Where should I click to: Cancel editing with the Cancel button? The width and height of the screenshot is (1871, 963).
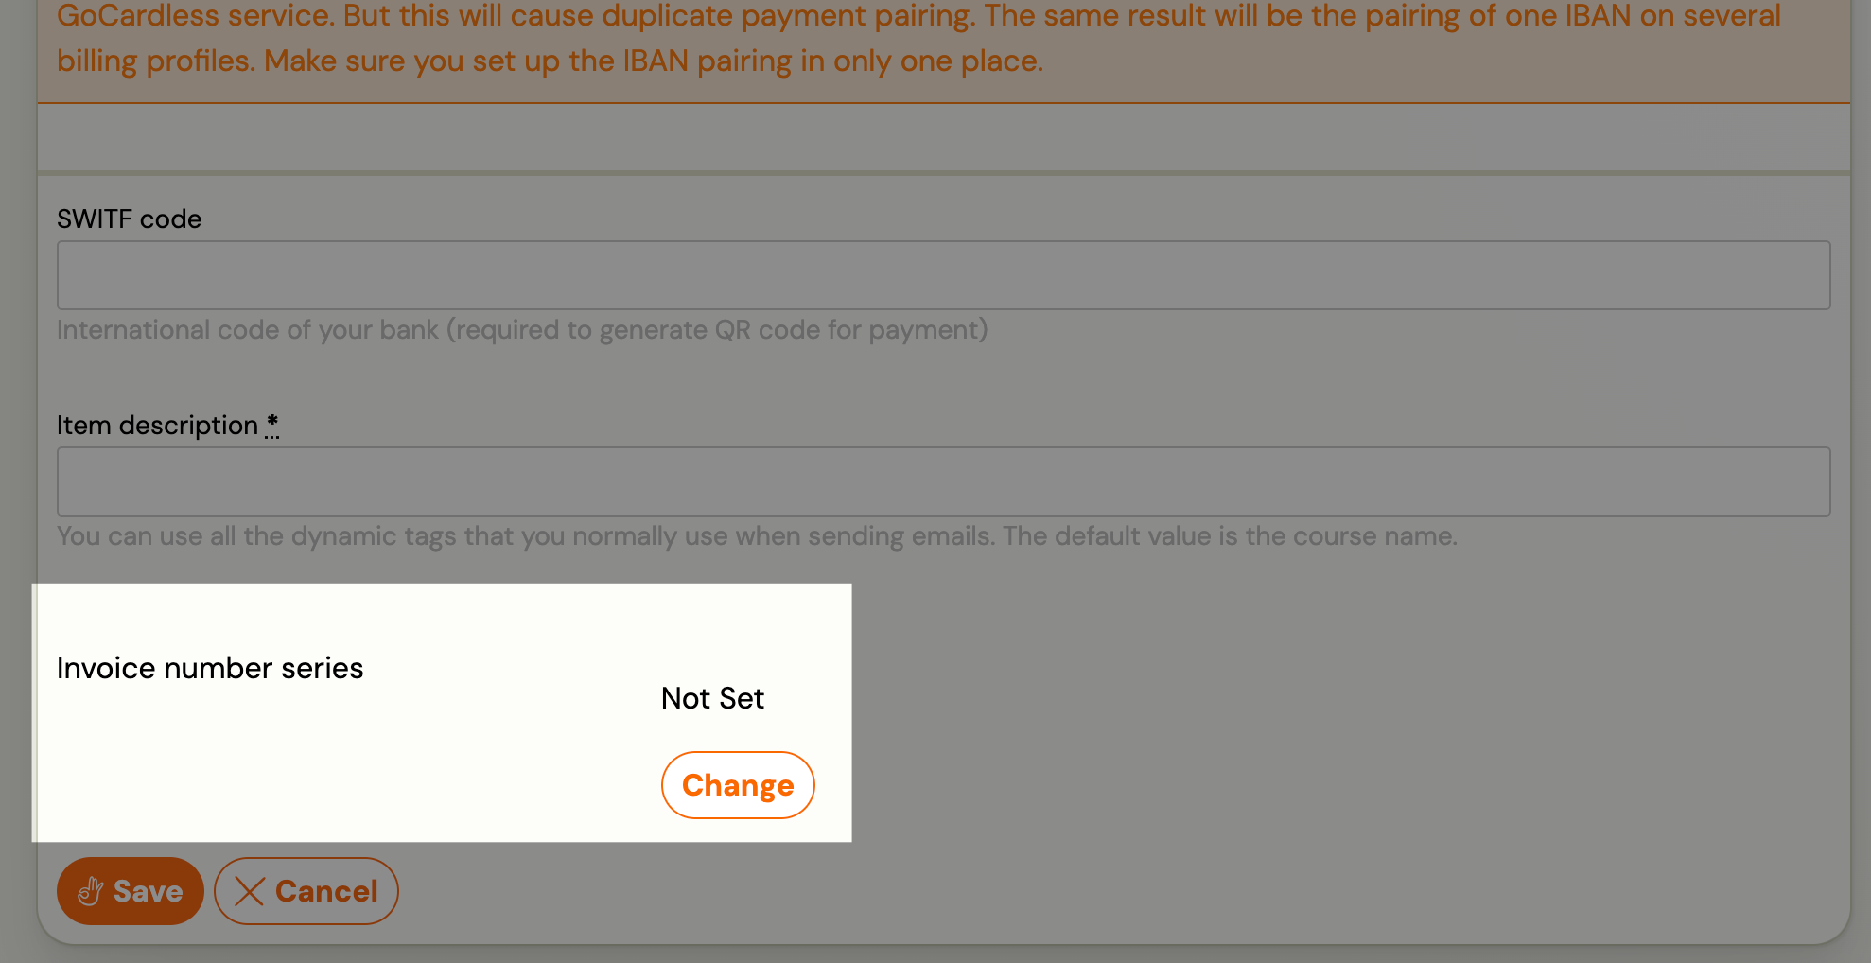(x=306, y=891)
